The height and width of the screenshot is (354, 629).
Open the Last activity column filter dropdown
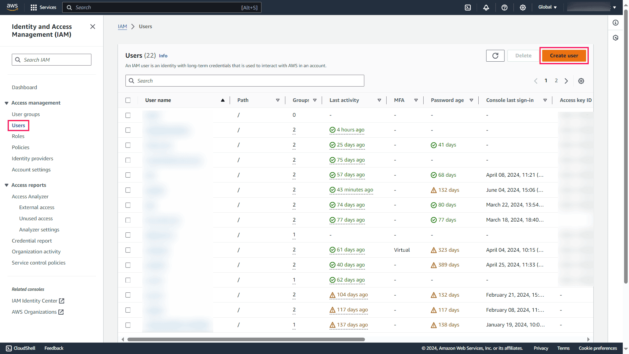379,100
